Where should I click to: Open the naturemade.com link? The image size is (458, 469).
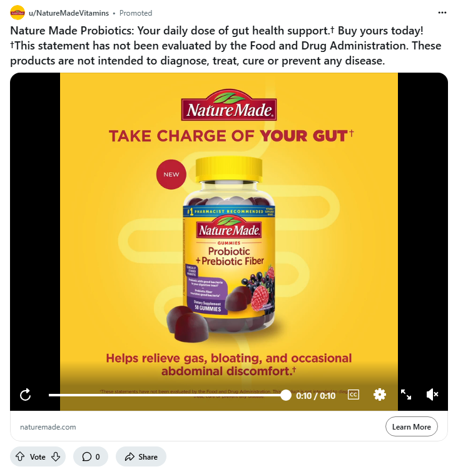tap(48, 427)
